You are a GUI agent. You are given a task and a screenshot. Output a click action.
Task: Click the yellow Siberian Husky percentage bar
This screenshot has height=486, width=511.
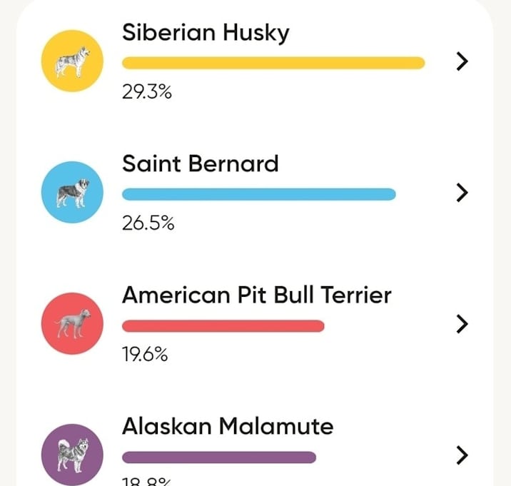tap(273, 63)
